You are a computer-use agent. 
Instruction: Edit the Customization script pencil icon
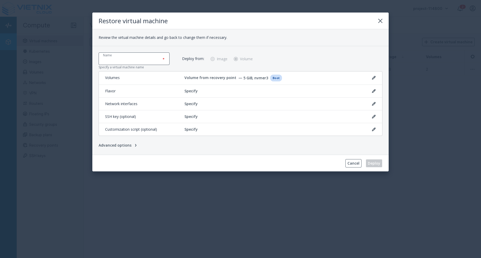374,129
